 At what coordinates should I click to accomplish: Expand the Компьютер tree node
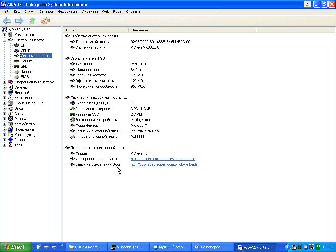pyautogui.click(x=4, y=35)
